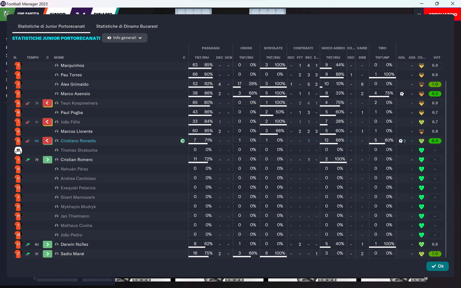Click the GIOCO AEREO column group header
The image size is (461, 288).
333,48
